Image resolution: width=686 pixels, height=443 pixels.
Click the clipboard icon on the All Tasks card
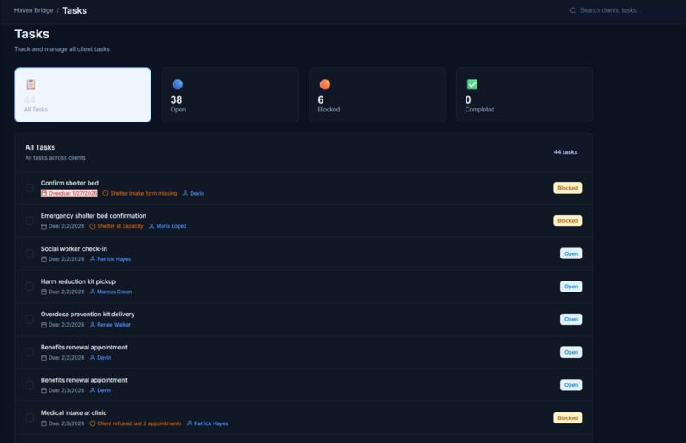coord(31,84)
